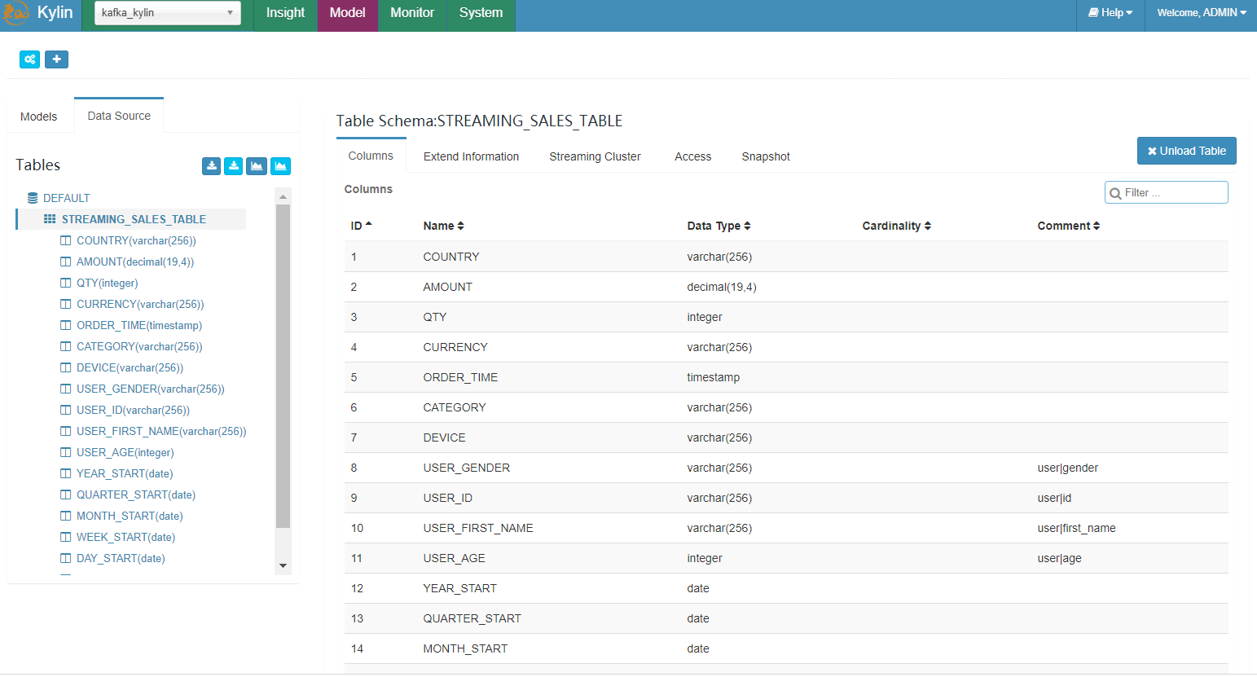Open the Extend Information tab
The width and height of the screenshot is (1257, 677).
coord(471,156)
